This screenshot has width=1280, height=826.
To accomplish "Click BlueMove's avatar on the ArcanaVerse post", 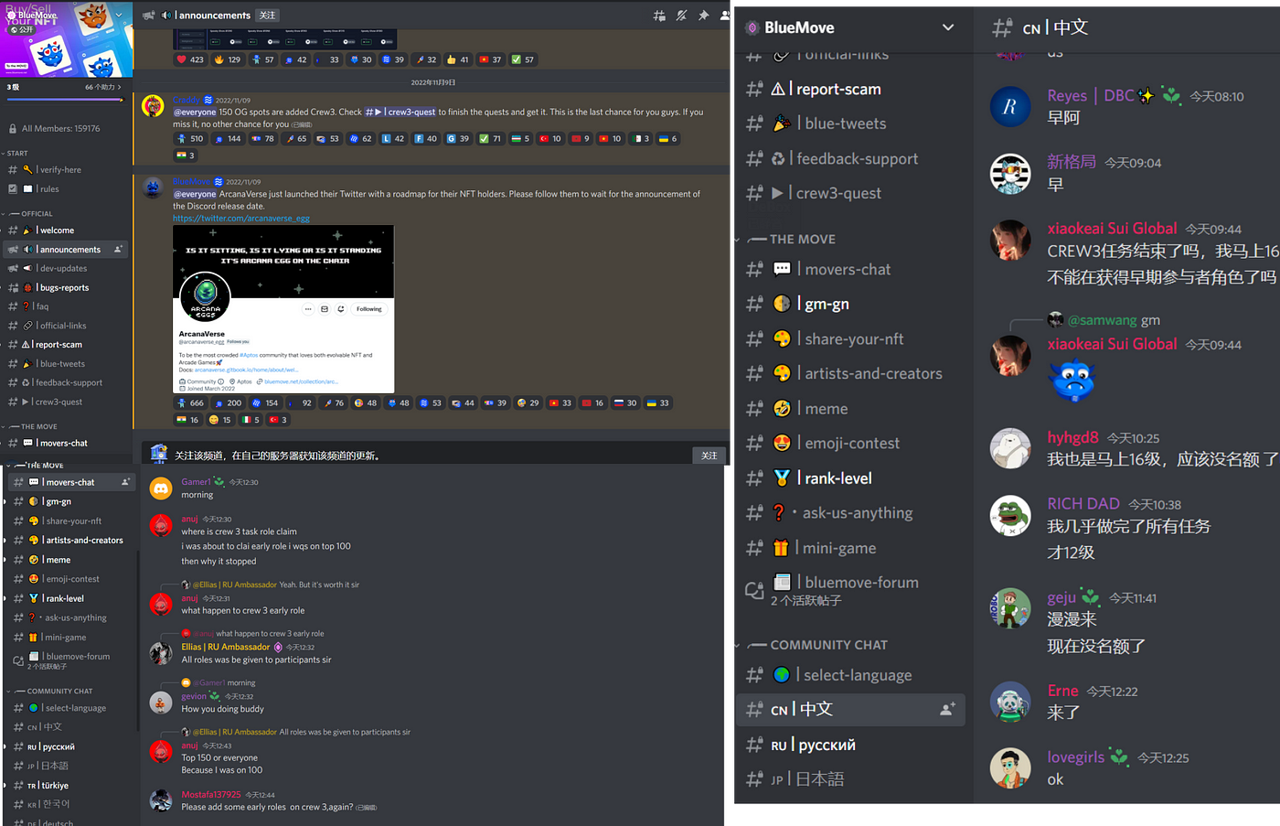I will pos(153,188).
